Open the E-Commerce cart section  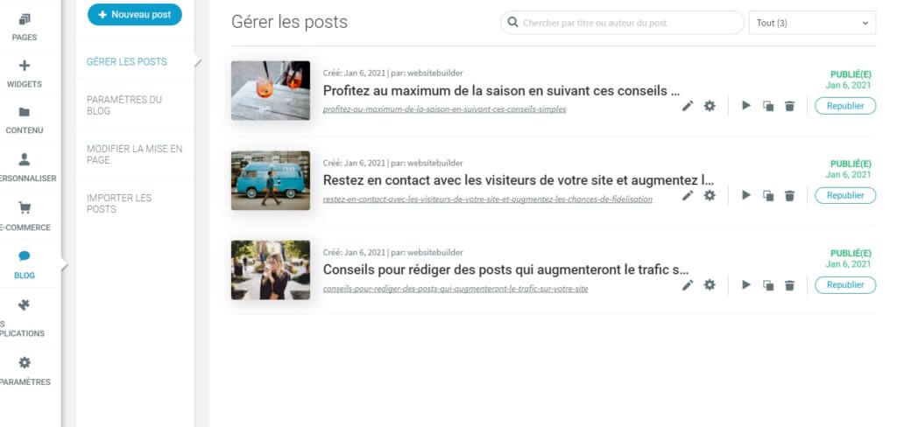[25, 216]
